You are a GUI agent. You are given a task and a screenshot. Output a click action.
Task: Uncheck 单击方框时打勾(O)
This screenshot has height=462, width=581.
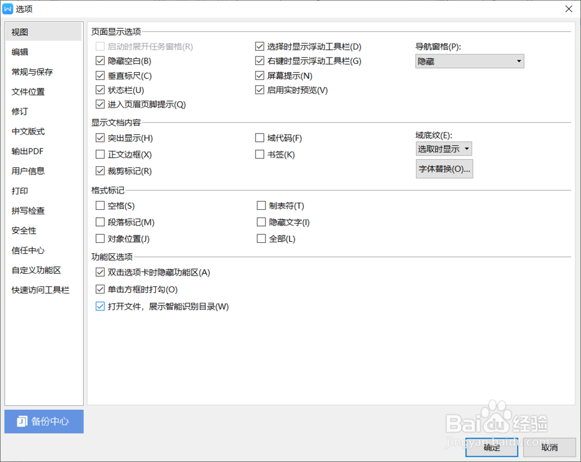(x=100, y=289)
